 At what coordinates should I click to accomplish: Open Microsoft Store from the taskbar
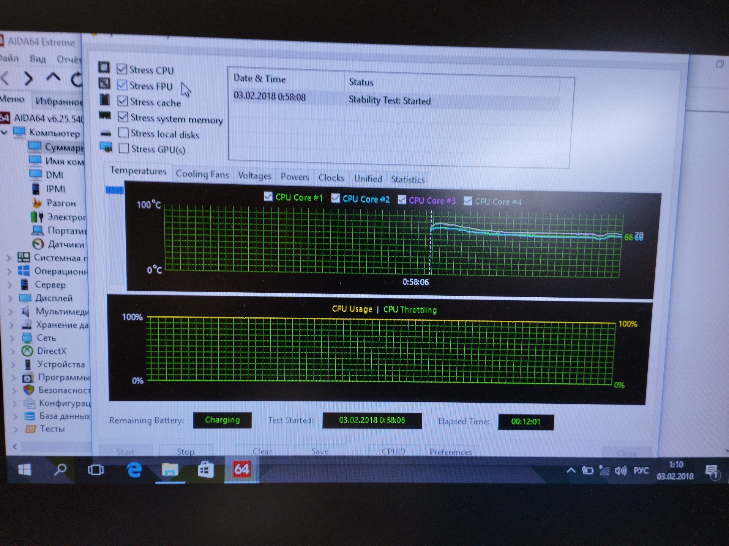coord(205,470)
